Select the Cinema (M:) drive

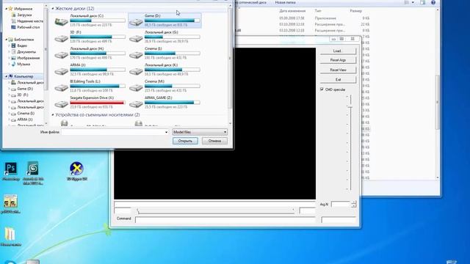tap(164, 87)
